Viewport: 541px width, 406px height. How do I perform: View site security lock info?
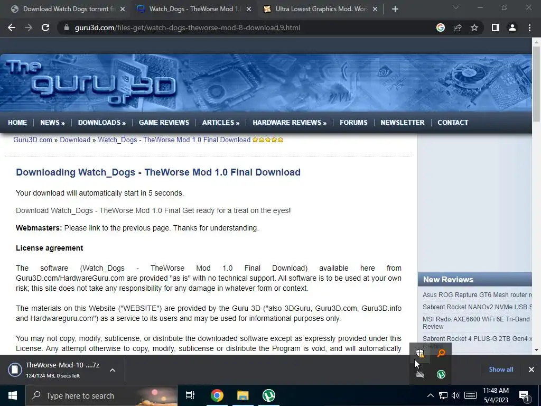[66, 27]
